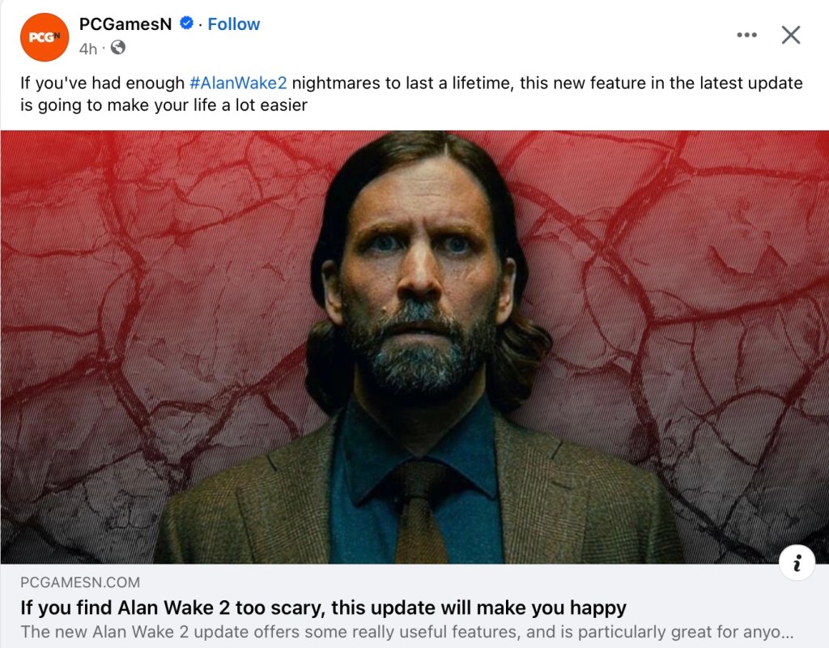Open the Alan Wake 2 article preview image

point(414,347)
